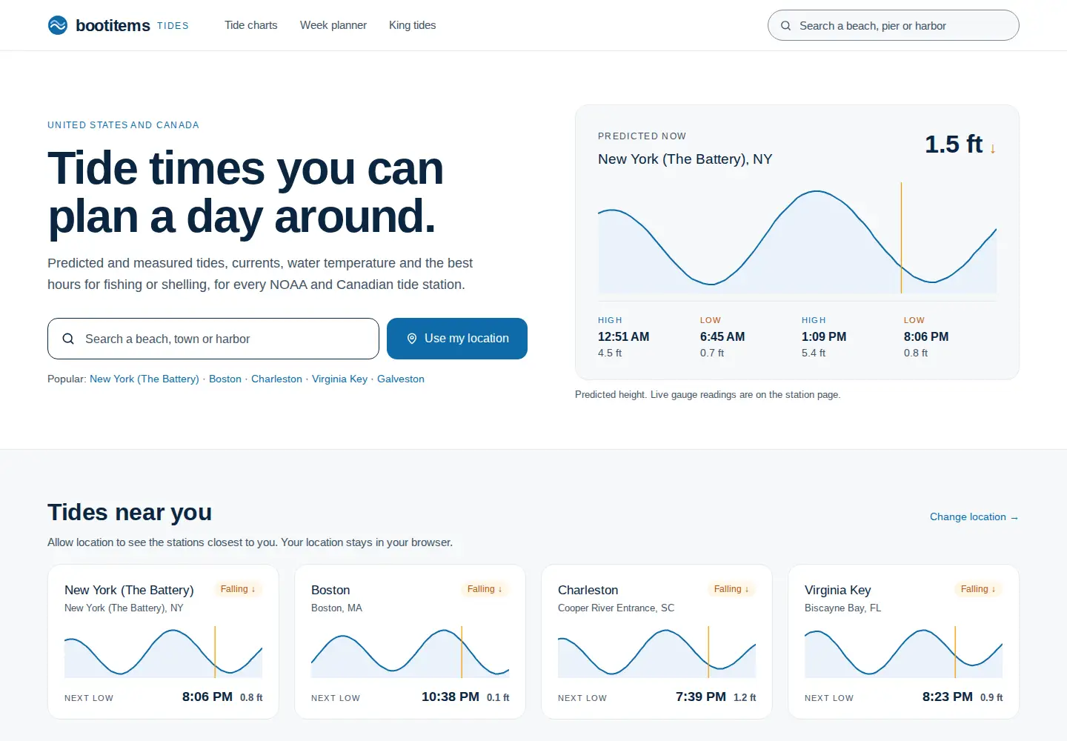Click the 6:45 AM low tide time
Image resolution: width=1067 pixels, height=741 pixels.
[722, 336]
